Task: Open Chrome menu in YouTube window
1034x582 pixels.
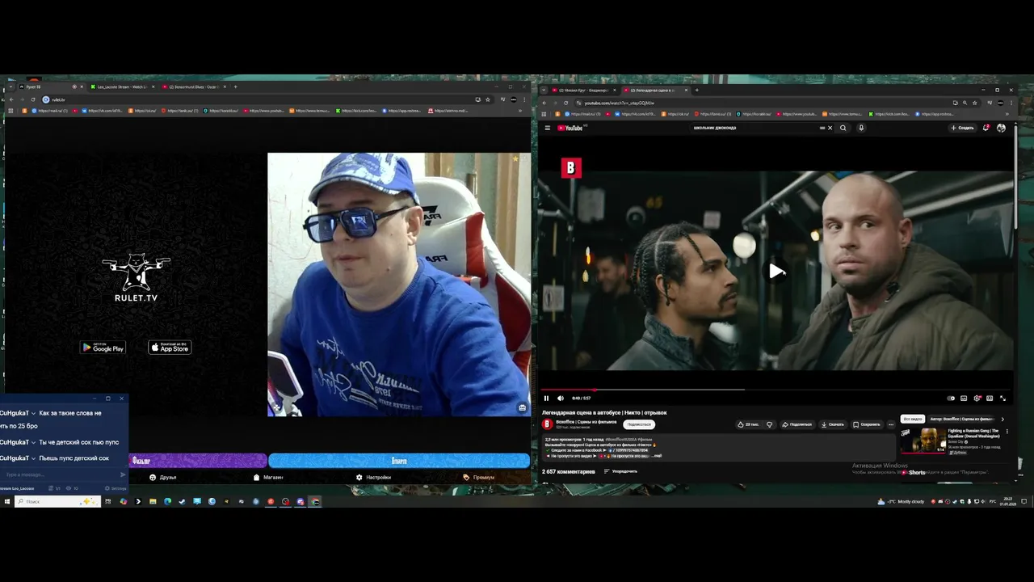Action: pos(1010,103)
